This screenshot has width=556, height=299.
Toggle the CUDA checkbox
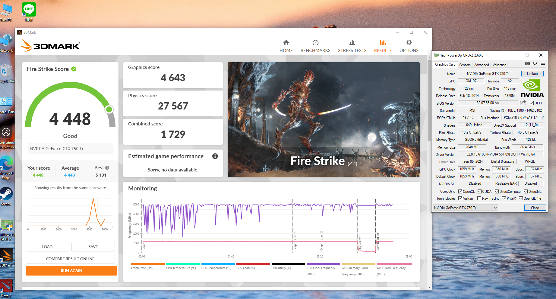coord(479,192)
